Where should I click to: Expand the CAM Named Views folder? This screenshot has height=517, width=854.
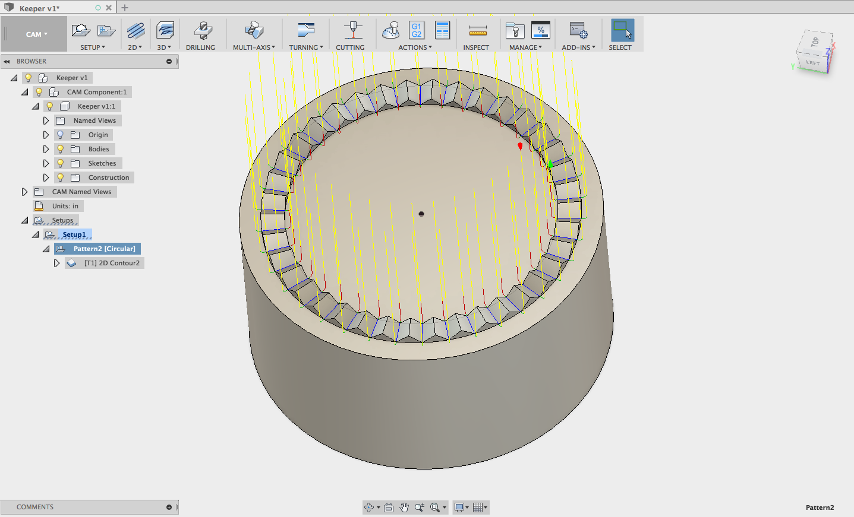click(x=24, y=191)
